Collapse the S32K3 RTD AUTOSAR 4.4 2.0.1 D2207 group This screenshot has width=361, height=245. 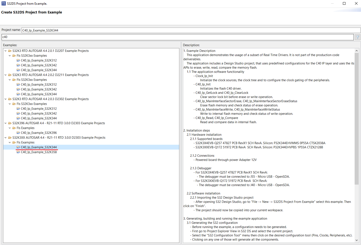6,51
